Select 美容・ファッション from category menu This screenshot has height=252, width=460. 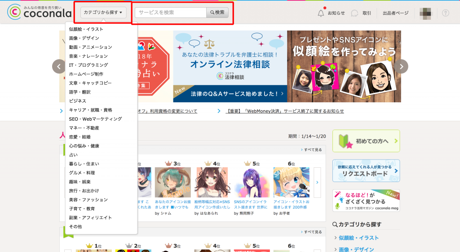click(88, 200)
